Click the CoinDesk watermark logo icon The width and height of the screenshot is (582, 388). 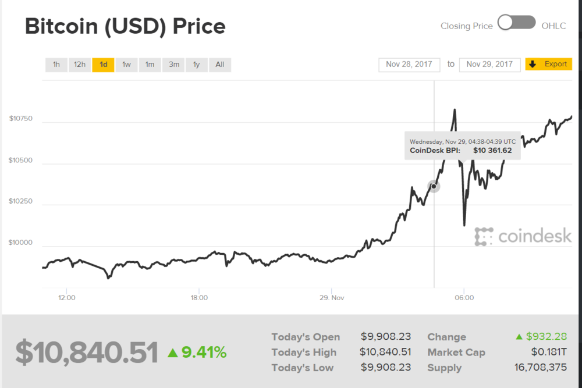click(x=484, y=236)
